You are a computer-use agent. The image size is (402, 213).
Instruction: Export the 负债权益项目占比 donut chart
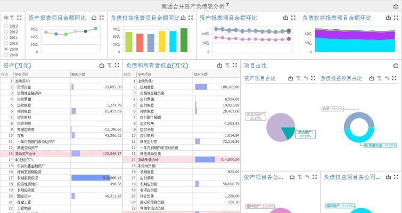(x=372, y=78)
